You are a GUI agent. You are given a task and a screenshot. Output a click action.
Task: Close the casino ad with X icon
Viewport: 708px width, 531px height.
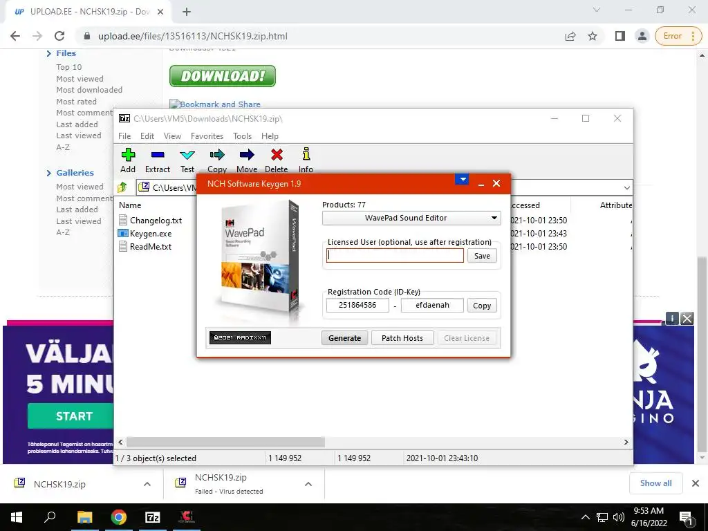(687, 319)
